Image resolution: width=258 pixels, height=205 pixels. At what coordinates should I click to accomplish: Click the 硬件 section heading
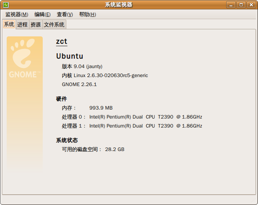click(x=62, y=99)
